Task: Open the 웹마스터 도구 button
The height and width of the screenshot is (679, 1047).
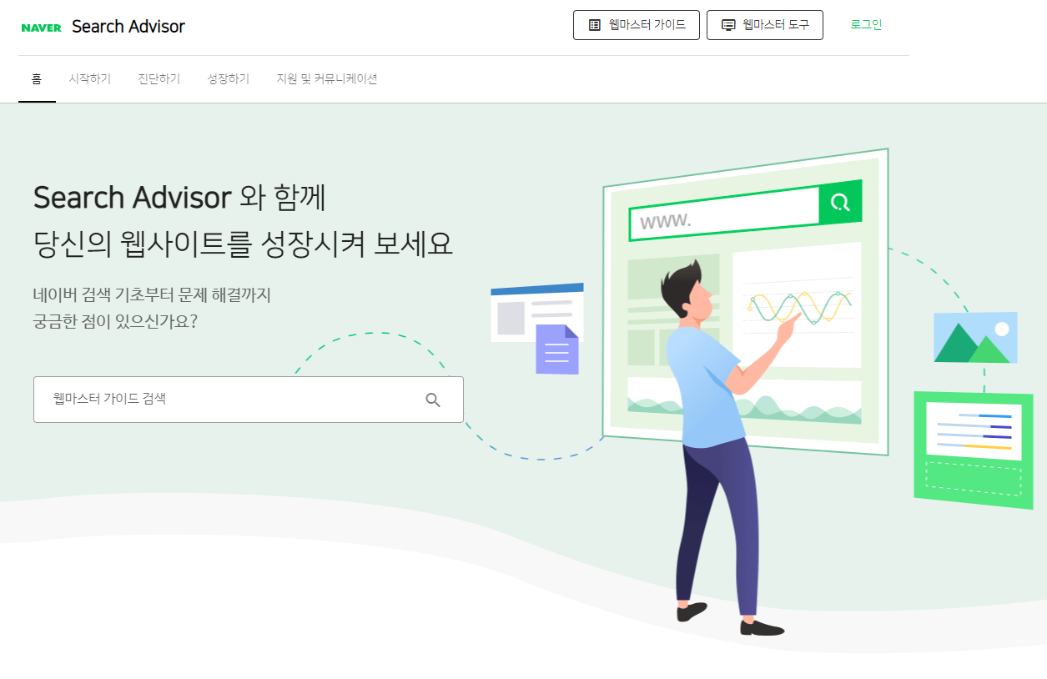Action: (x=765, y=25)
